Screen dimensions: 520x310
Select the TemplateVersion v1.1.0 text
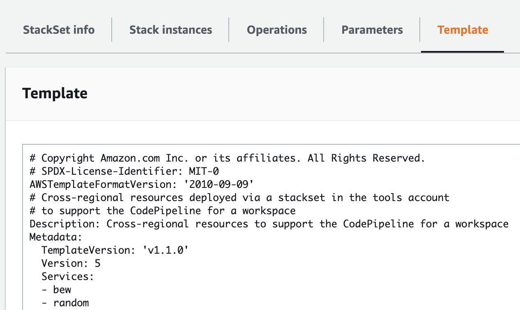[115, 250]
